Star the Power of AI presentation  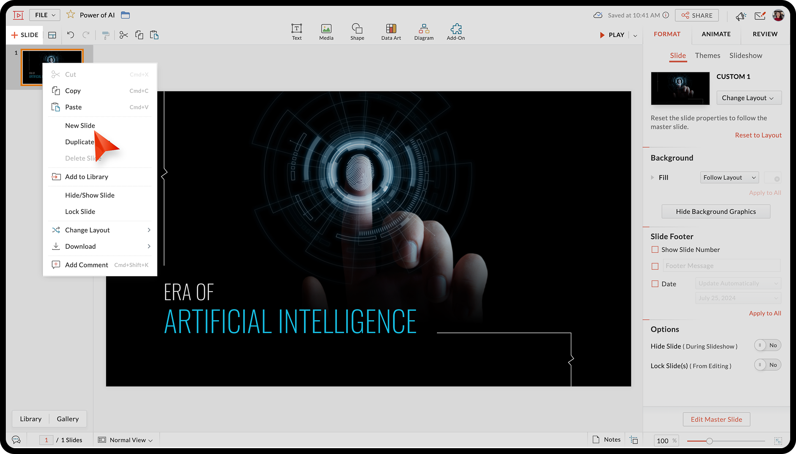pos(70,15)
